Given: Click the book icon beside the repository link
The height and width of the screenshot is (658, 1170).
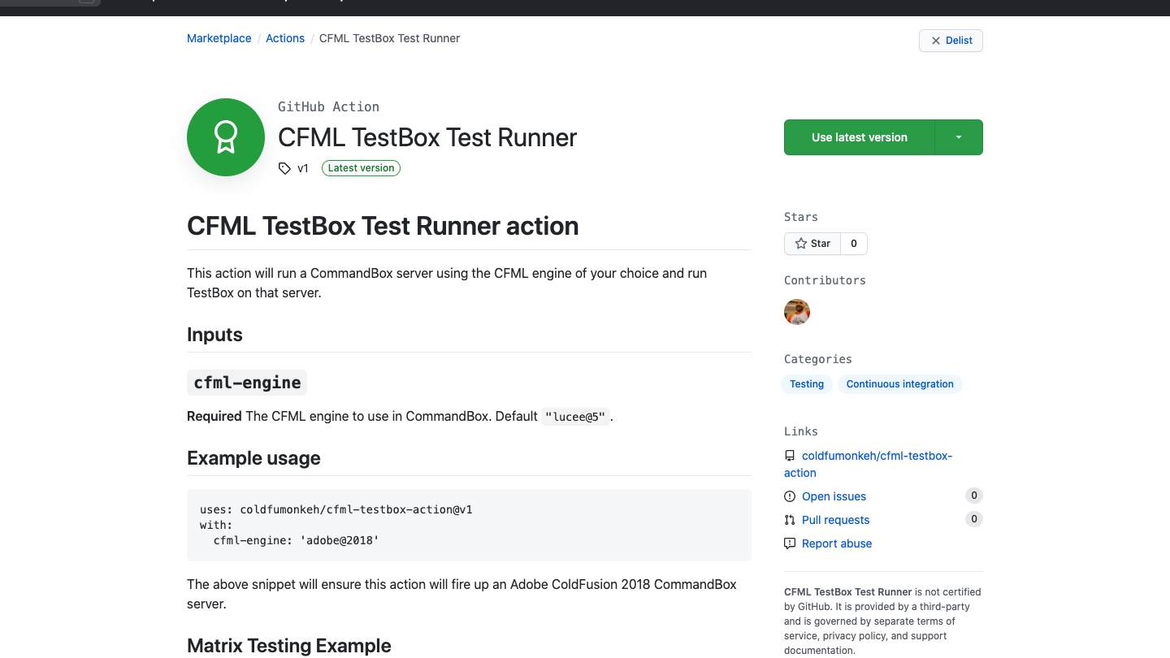Looking at the screenshot, I should 789,456.
